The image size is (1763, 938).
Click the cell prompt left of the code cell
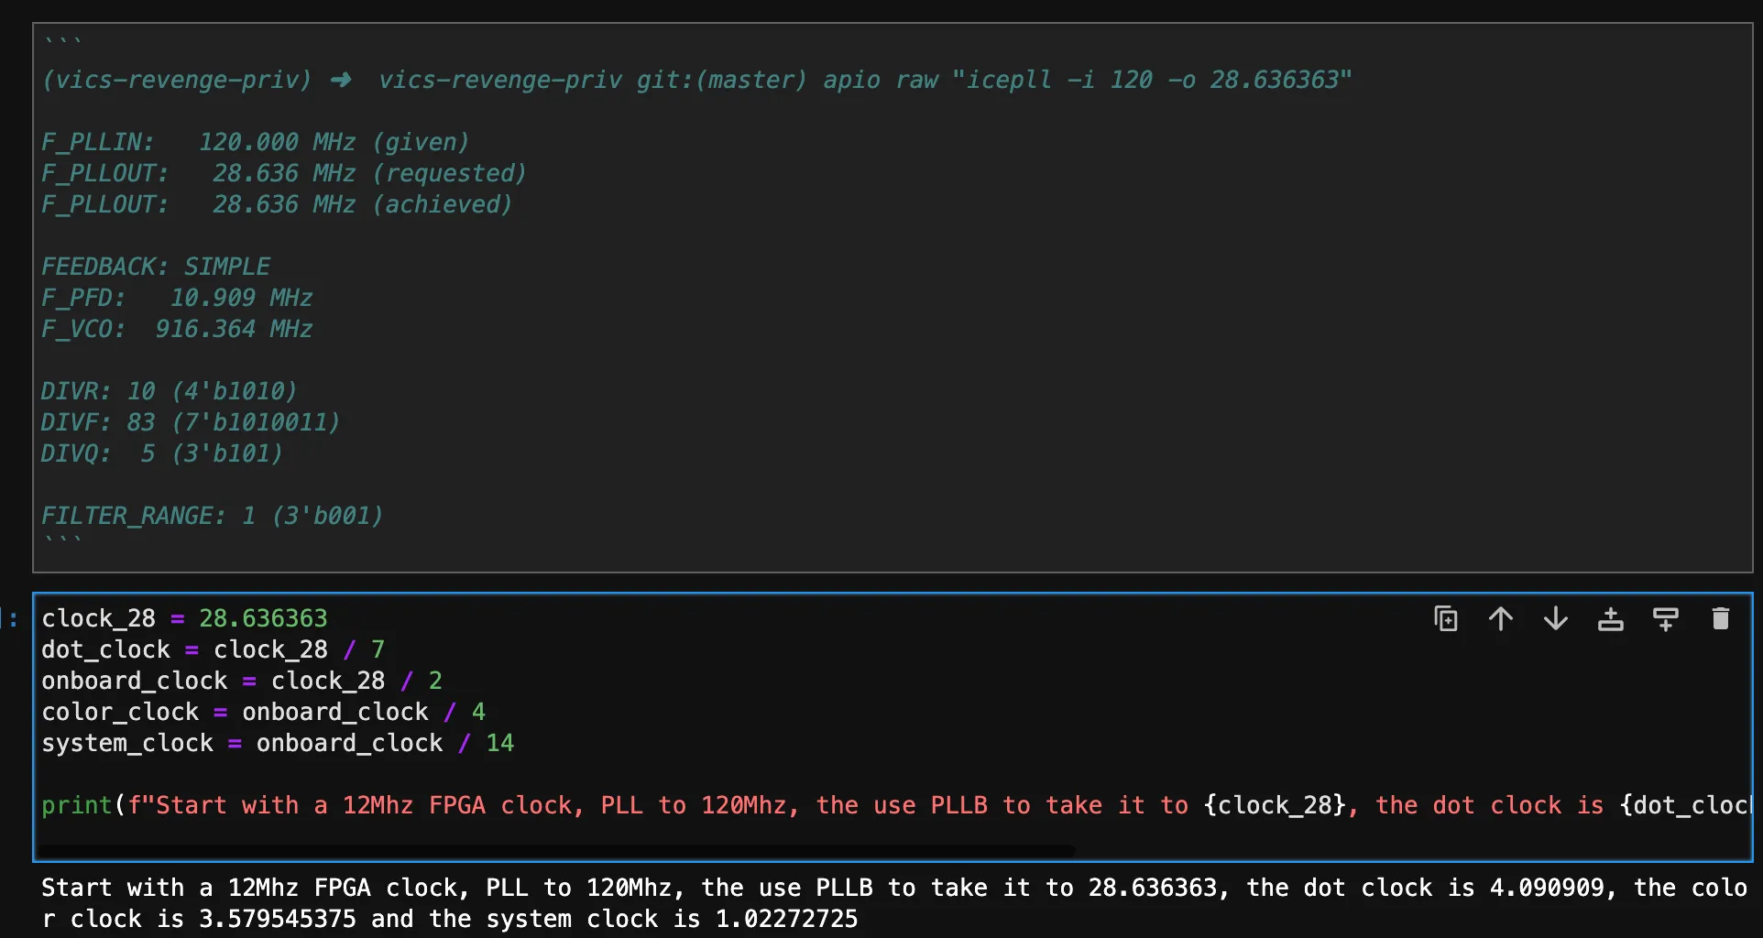tap(13, 619)
